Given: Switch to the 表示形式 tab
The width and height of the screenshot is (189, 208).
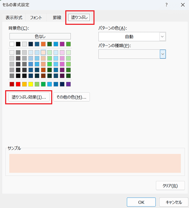Looking at the screenshot, I should [14, 18].
